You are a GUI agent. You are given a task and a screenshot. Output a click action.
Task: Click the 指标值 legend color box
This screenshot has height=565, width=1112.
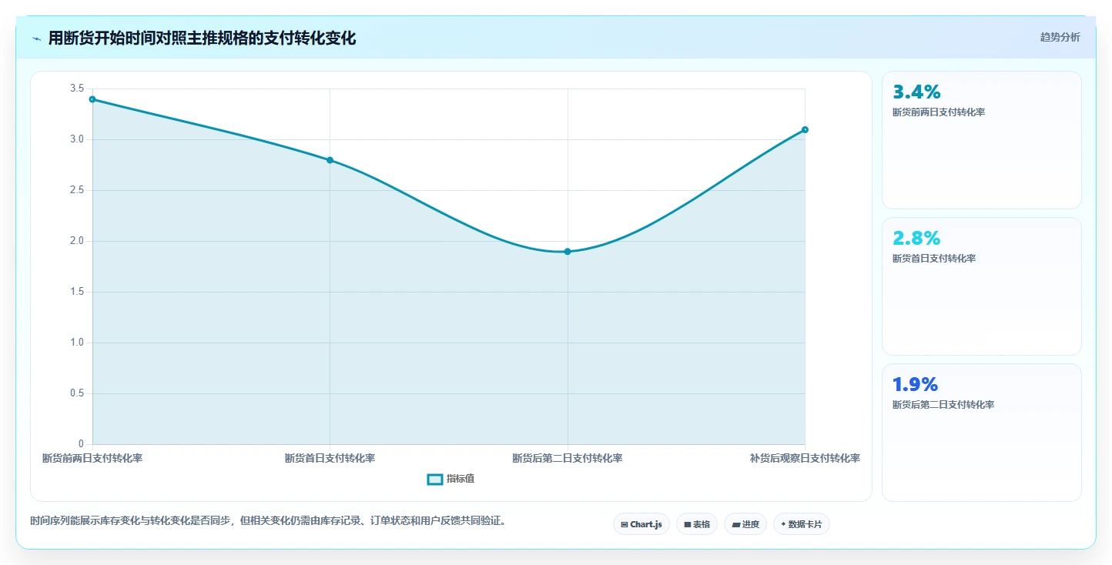tap(435, 479)
